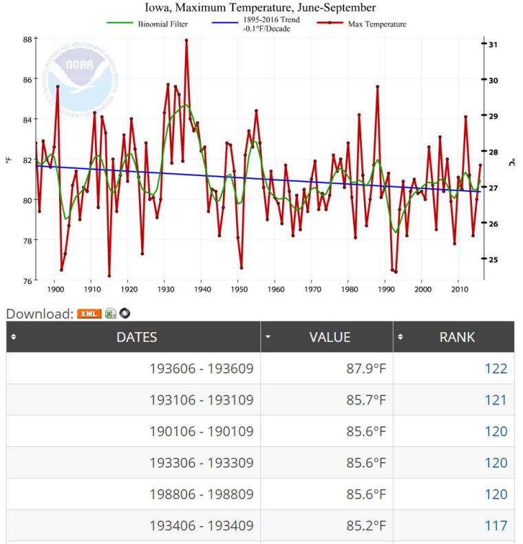Sort table by DATES header

[x=136, y=337]
